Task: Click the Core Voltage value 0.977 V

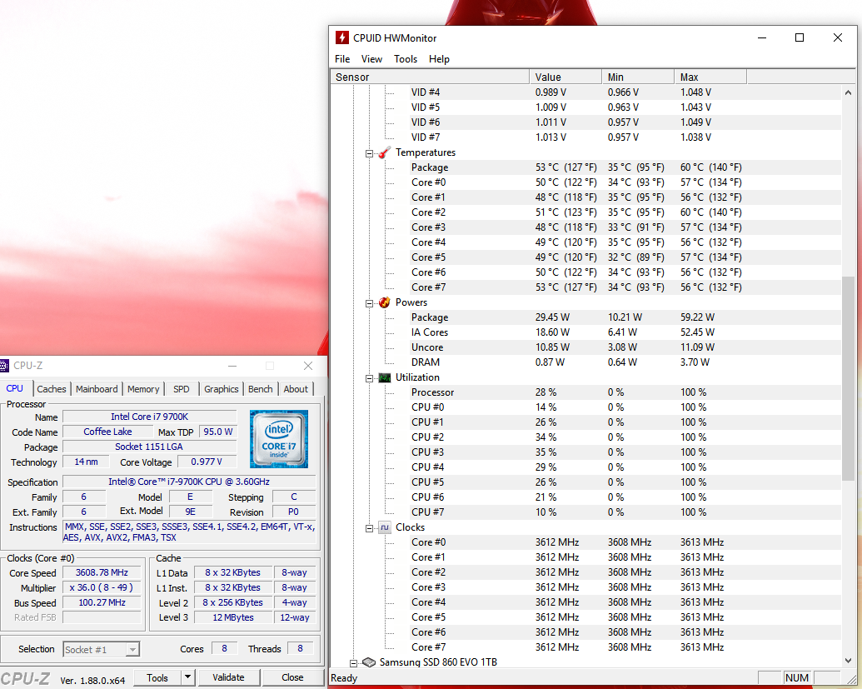Action: [x=207, y=462]
